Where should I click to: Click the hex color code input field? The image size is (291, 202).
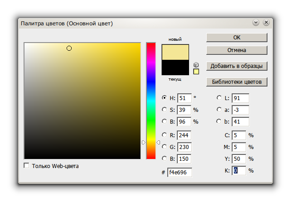pyautogui.click(x=180, y=173)
